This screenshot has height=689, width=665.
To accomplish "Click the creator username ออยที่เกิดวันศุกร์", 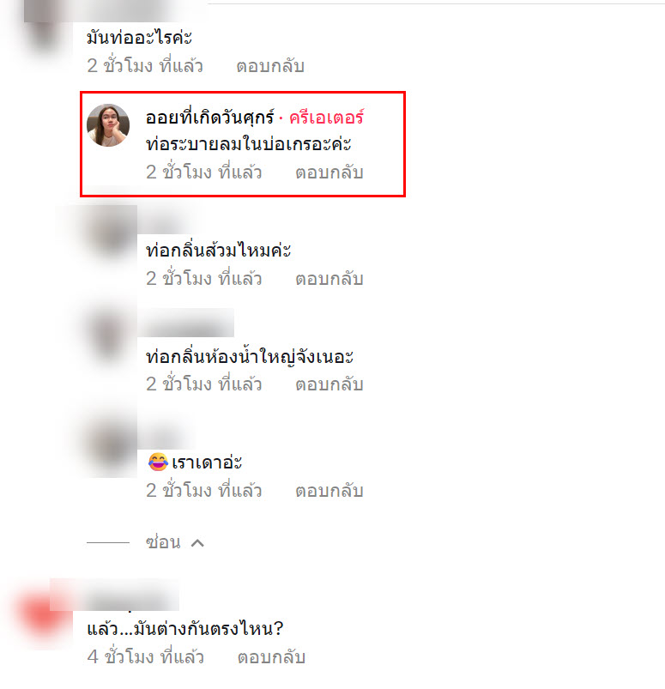I will 210,118.
